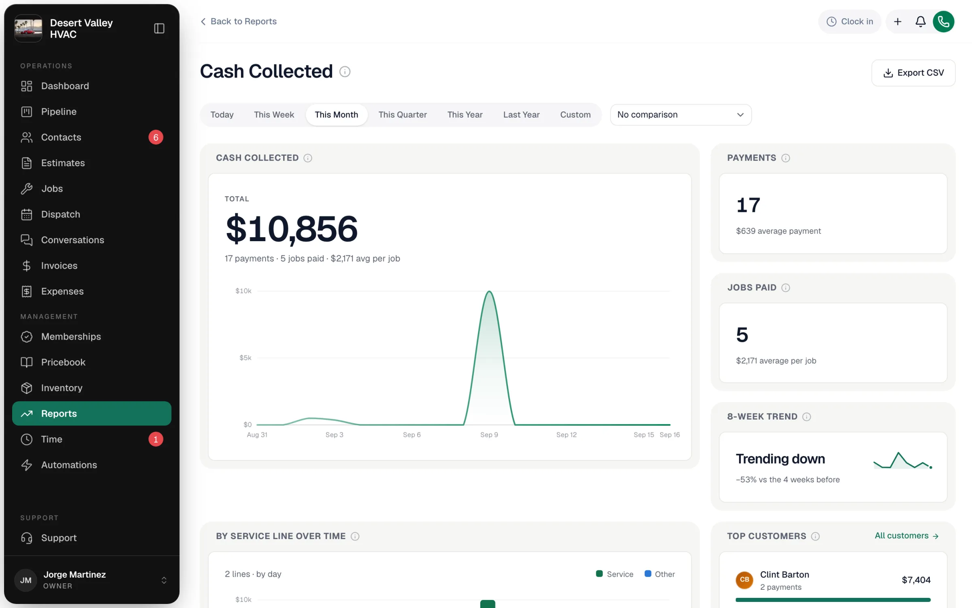
Task: Select the Today tab
Action: coord(222,115)
